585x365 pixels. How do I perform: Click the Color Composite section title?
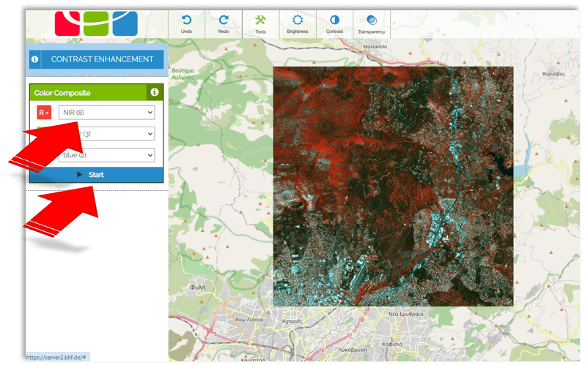[62, 93]
